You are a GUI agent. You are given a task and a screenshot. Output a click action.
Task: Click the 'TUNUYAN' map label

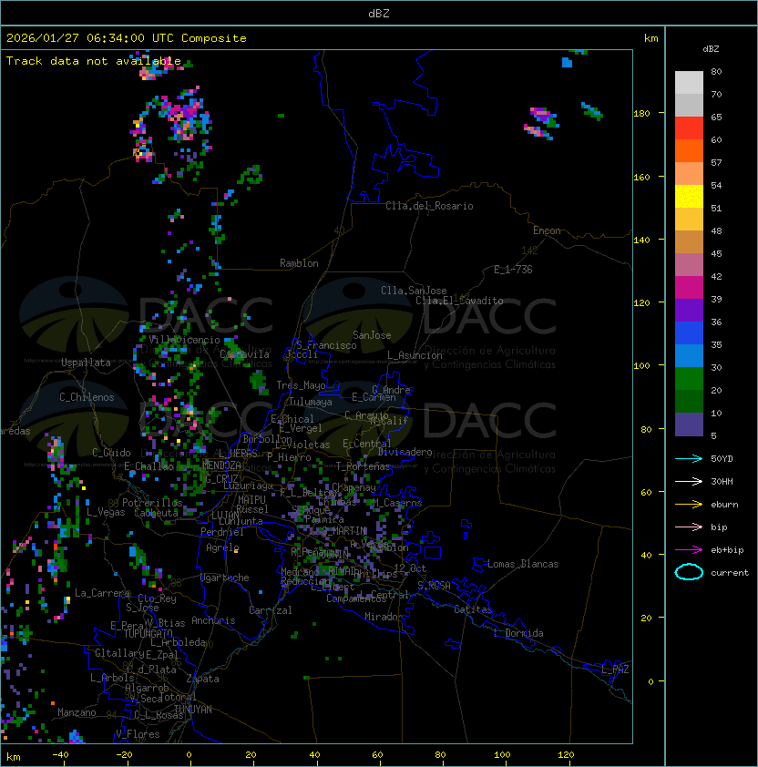[193, 710]
